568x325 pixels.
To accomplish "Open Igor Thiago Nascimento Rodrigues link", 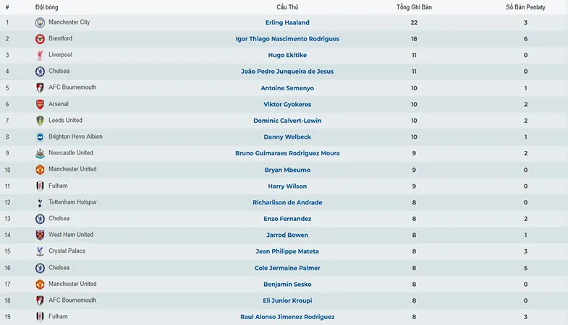I will click(287, 39).
